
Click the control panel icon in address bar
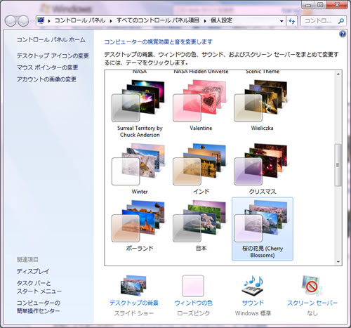point(41,20)
